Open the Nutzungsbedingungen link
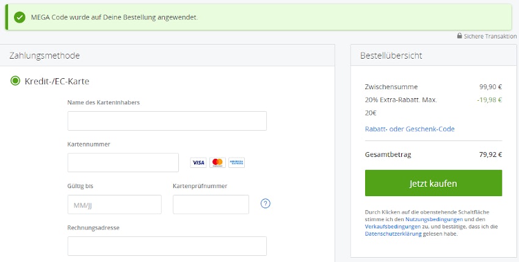This screenshot has height=262, width=519. point(434,219)
